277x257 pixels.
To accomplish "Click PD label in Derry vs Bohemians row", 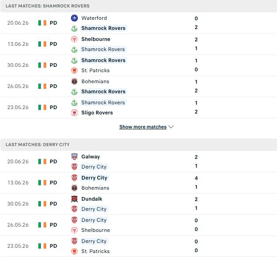I will point(53,183).
